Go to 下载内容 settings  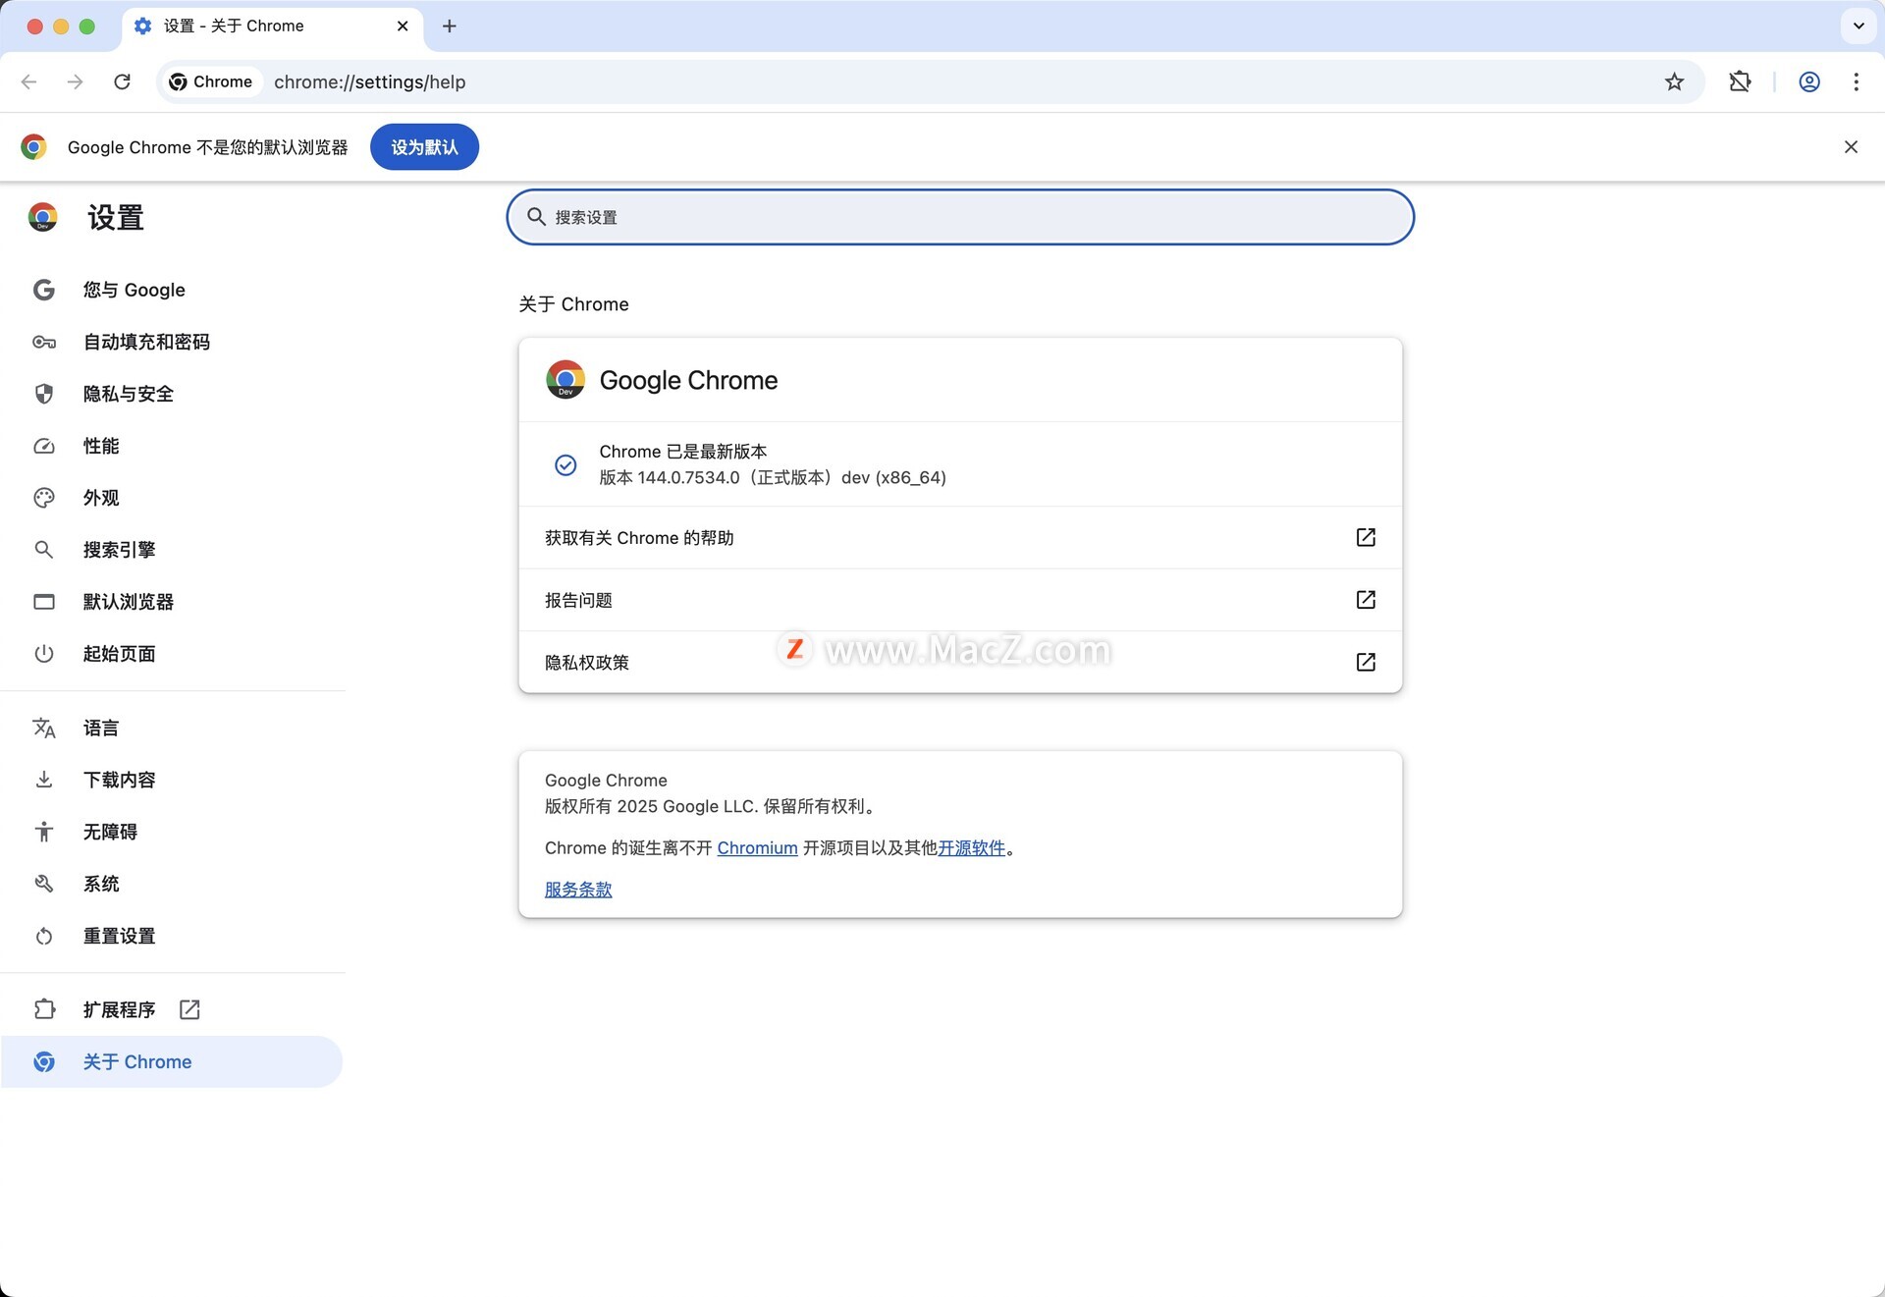(x=119, y=780)
